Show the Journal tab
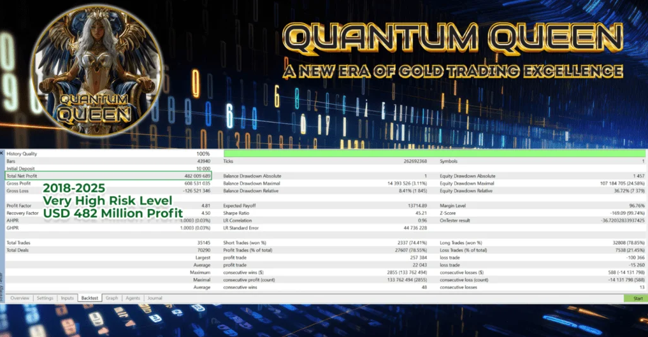Image resolution: width=648 pixels, height=337 pixels. (155, 298)
